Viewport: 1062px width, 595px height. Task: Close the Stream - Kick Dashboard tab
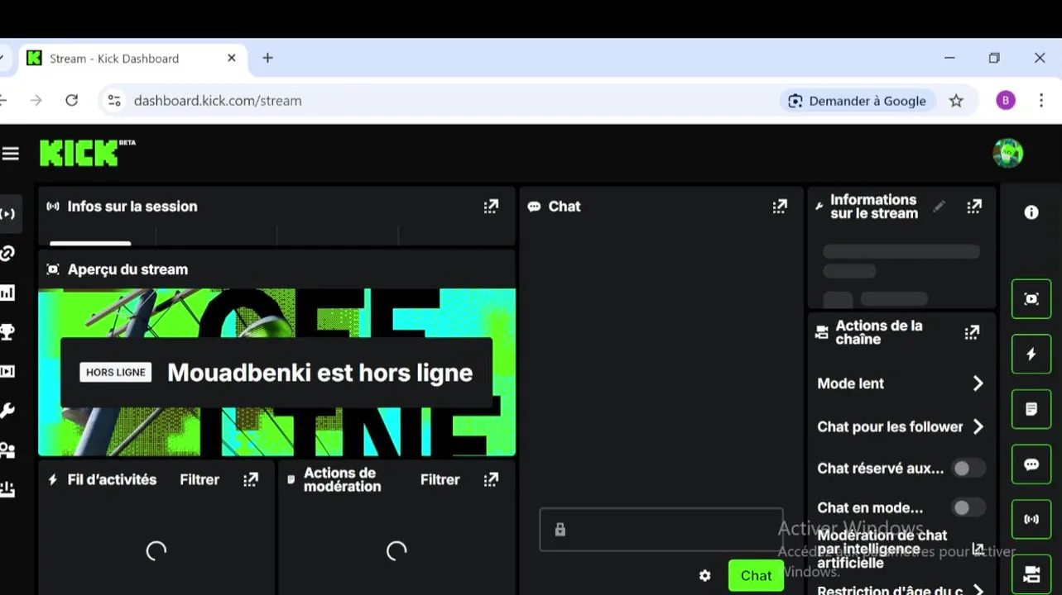[x=232, y=59]
